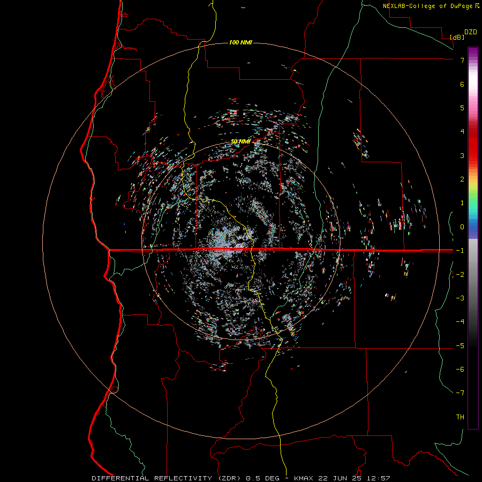The image size is (482, 482).
Task: Click the 4 value on color scale
Action: click(462, 132)
